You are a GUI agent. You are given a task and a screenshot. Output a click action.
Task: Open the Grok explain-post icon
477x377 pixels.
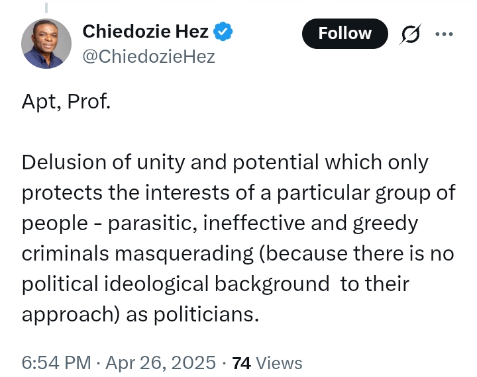pyautogui.click(x=410, y=34)
